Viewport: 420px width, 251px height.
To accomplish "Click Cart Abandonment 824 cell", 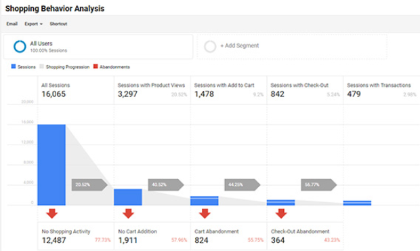I will (229, 236).
